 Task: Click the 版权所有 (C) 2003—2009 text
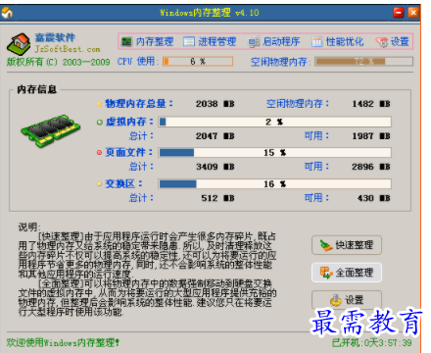point(59,62)
